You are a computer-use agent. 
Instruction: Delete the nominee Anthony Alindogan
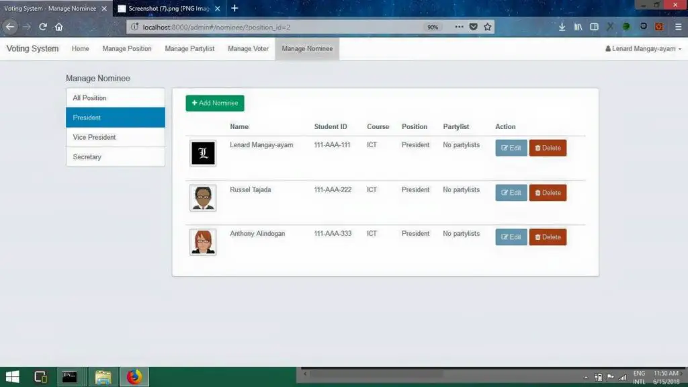tap(548, 236)
